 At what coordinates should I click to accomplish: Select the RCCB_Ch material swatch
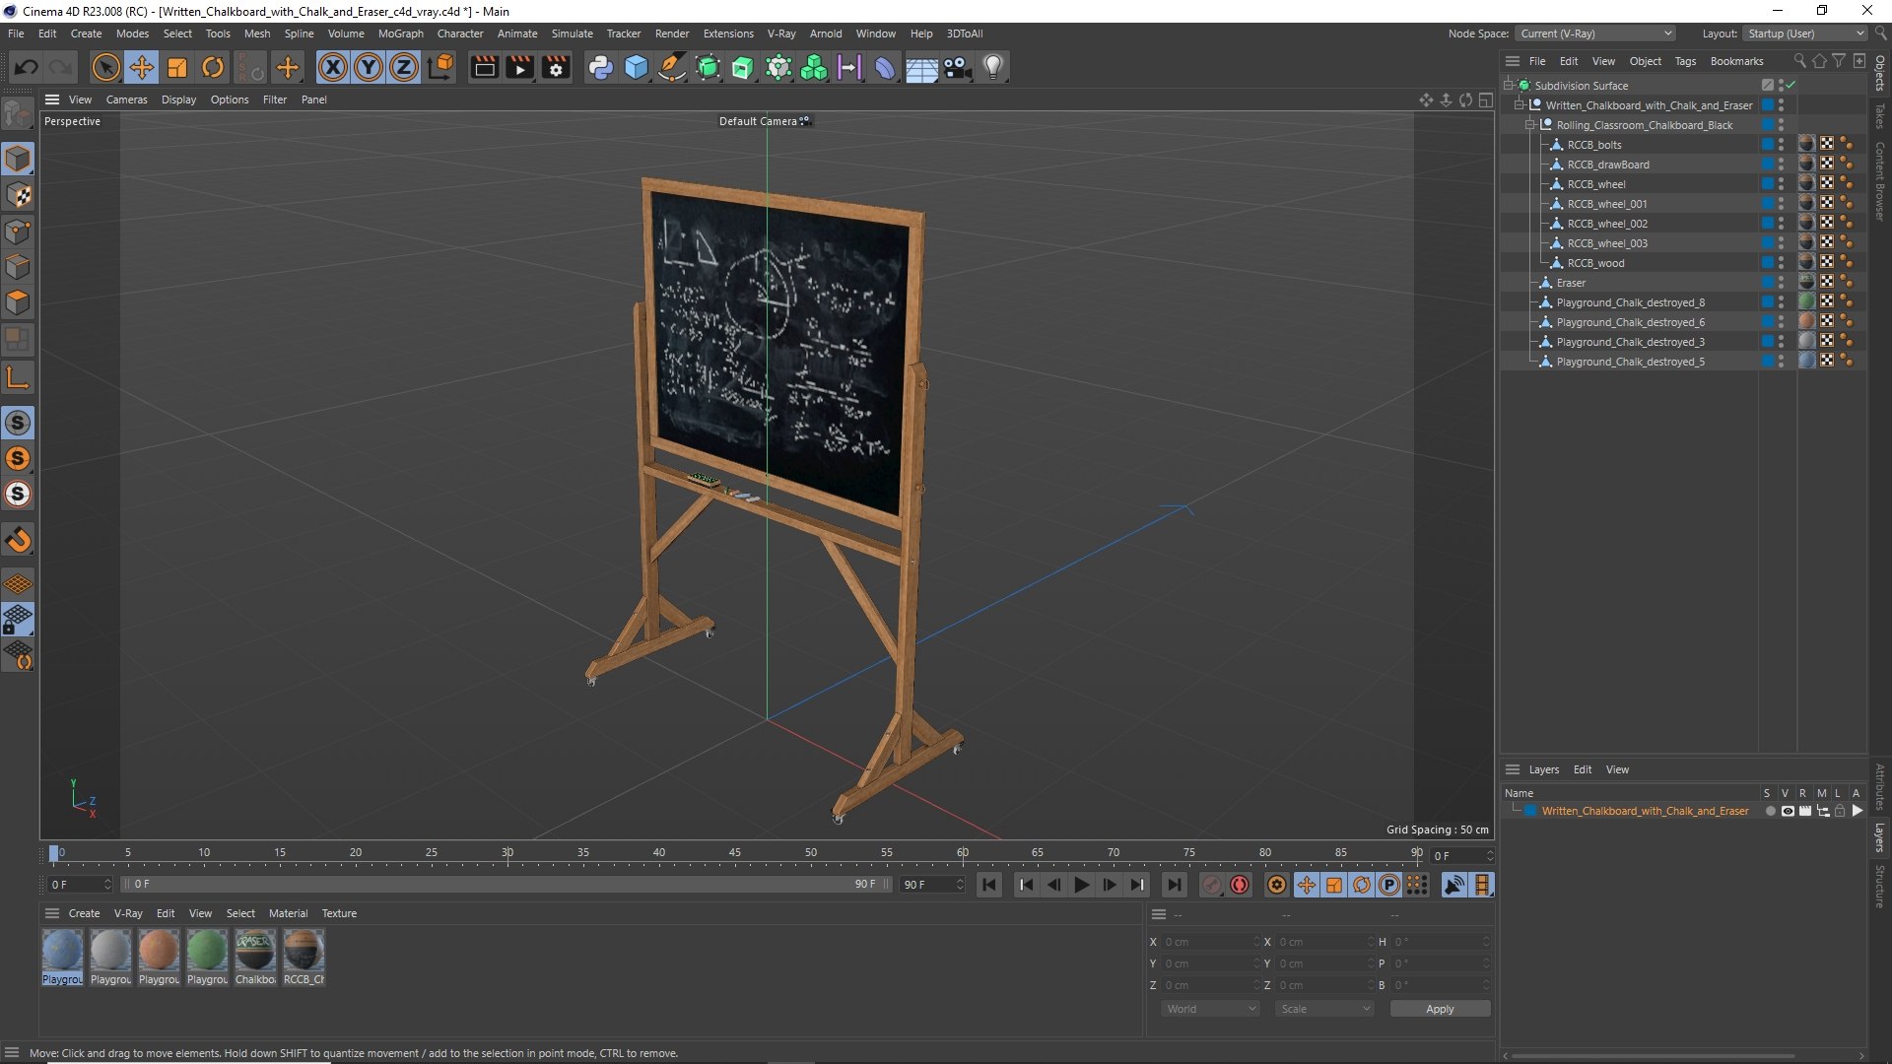[304, 957]
